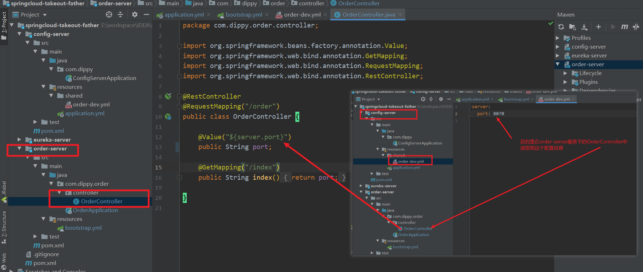
Task: Open order-dev.yml in the shared folder
Action: coord(91,104)
